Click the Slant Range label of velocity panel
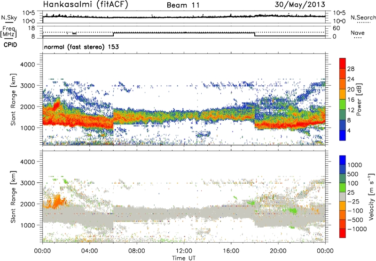Image resolution: width=376 pixels, height=261 pixels. 13,197
